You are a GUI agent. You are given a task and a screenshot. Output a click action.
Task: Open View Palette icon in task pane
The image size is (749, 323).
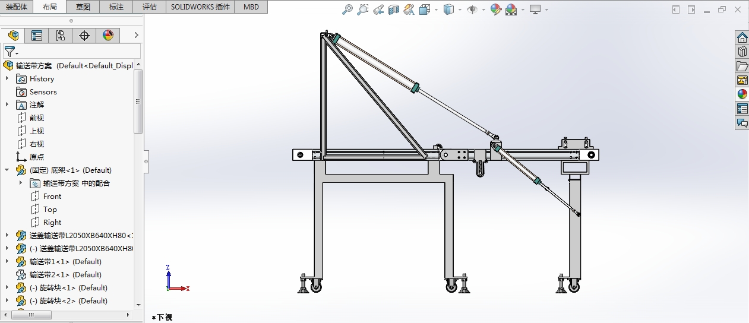(x=742, y=80)
